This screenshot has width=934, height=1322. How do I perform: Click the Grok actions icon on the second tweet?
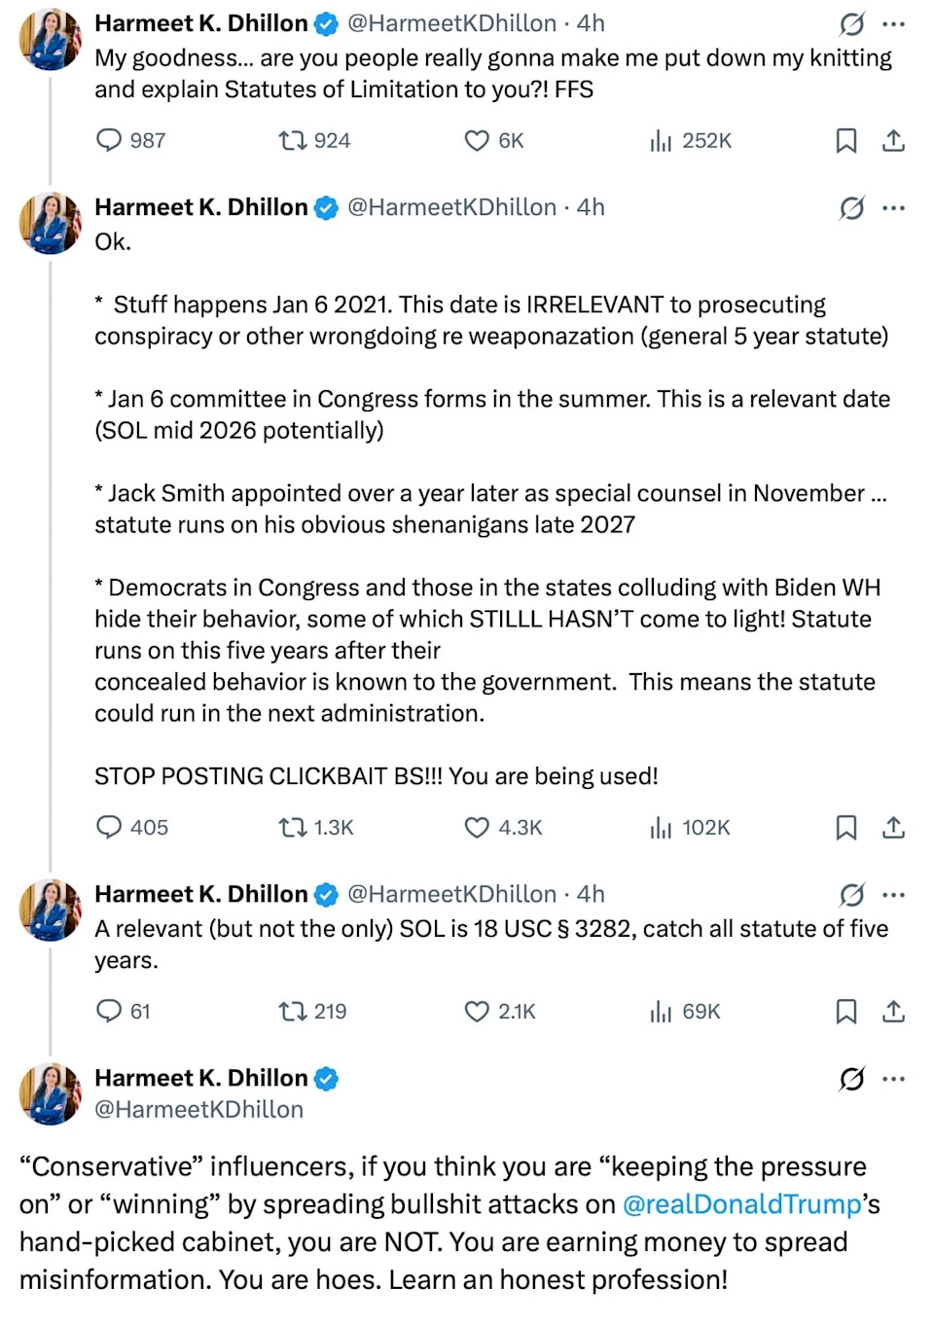(850, 208)
